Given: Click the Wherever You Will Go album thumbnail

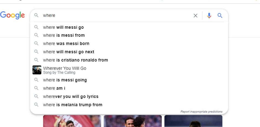Looking at the screenshot, I should [37, 70].
